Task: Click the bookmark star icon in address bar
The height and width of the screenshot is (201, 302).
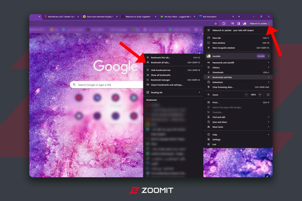Action: tap(216, 23)
